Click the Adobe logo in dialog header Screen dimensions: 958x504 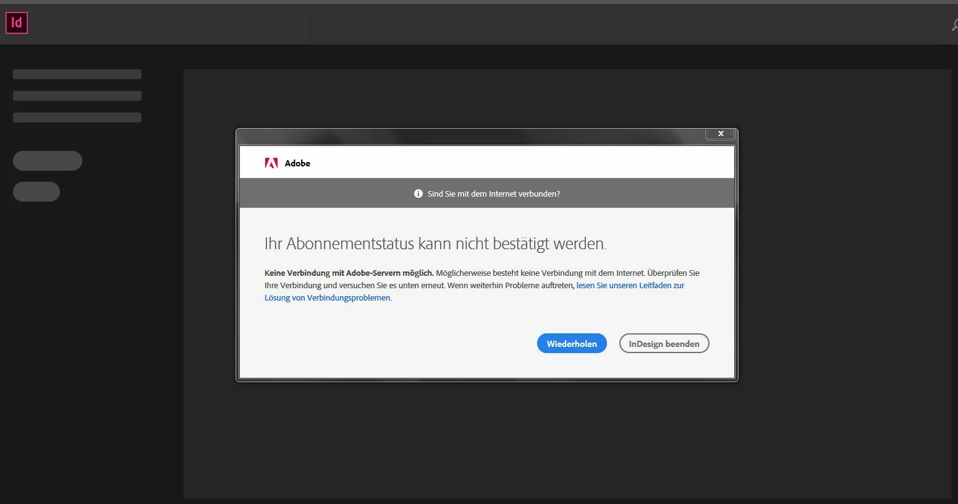[x=271, y=163]
